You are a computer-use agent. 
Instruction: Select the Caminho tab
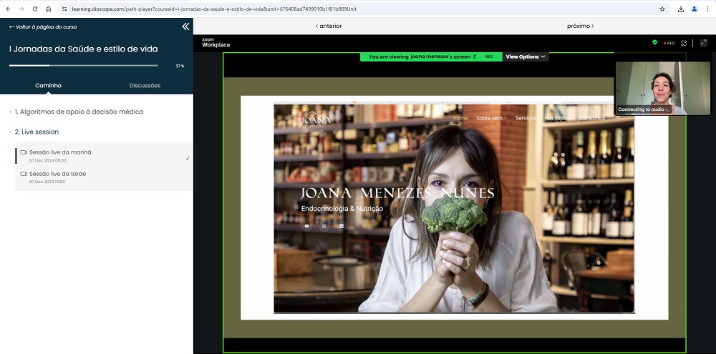pos(48,86)
